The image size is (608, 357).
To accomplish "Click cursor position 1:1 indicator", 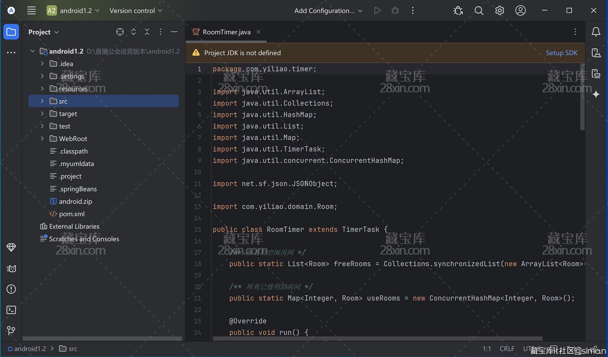I will tap(487, 348).
